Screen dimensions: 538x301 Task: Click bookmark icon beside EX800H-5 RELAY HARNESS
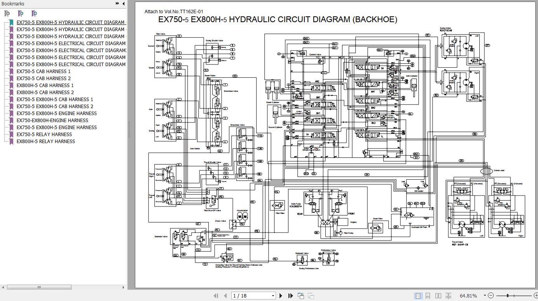pyautogui.click(x=11, y=142)
